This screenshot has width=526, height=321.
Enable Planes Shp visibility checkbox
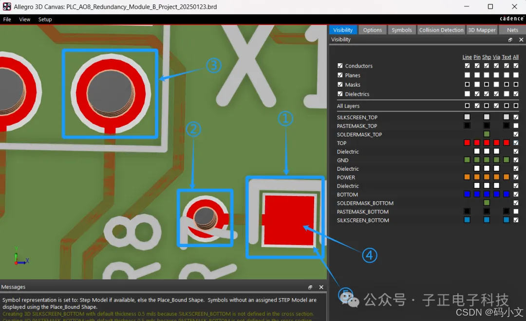tap(487, 75)
